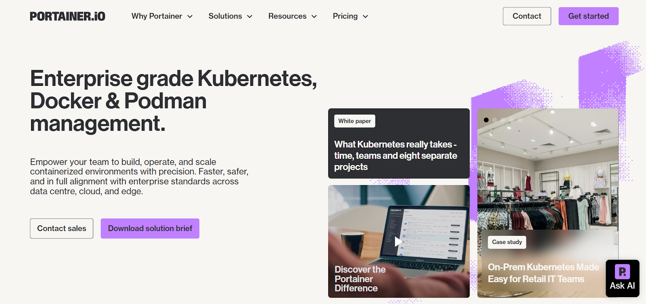Expand the Why Portainer chevron

coord(190,17)
